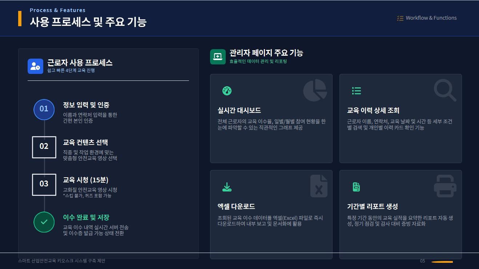This screenshot has width=479, height=269.
Task: Click the large printer icon
Action: click(x=445, y=186)
